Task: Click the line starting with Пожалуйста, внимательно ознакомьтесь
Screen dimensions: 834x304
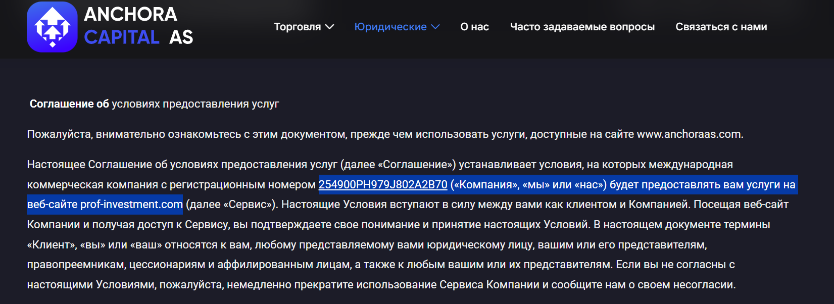Action: tap(385, 134)
